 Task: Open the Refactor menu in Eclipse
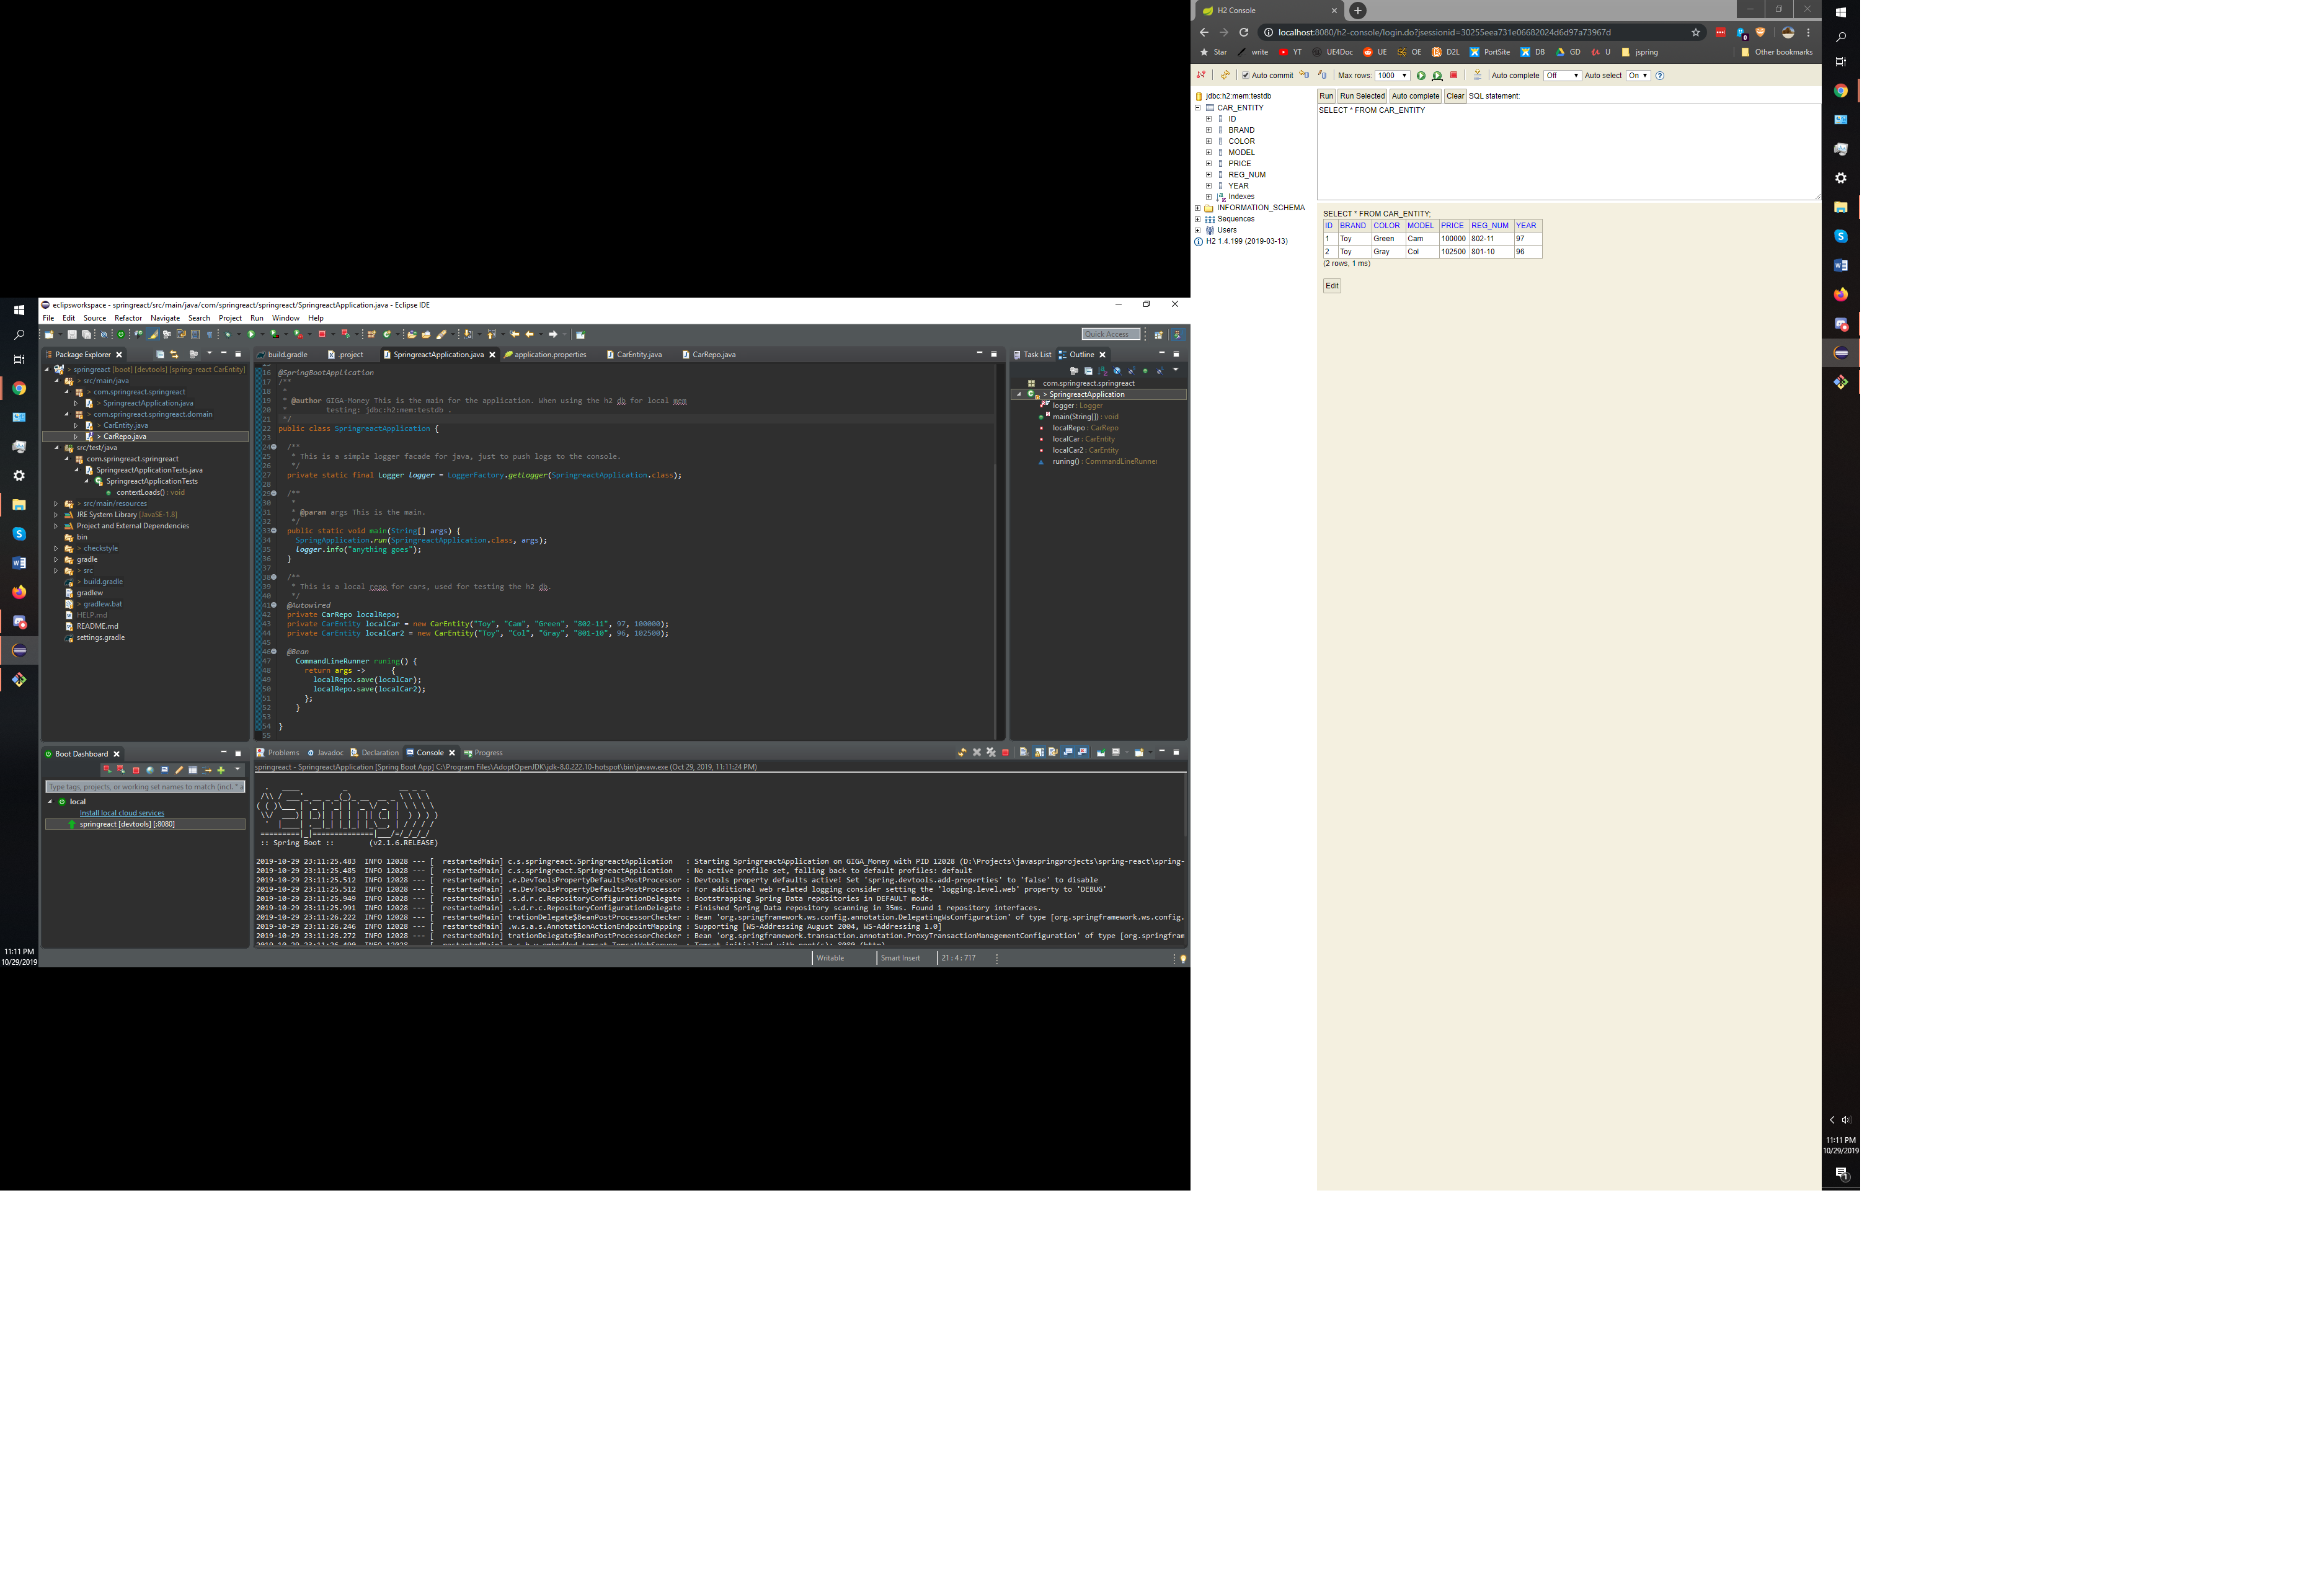[128, 318]
